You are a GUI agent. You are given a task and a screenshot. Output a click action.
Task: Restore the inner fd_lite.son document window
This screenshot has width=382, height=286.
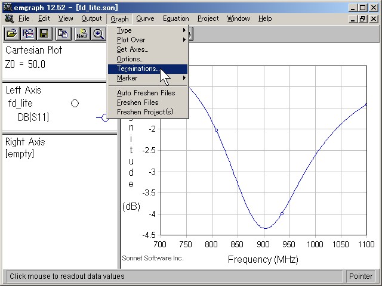362,18
